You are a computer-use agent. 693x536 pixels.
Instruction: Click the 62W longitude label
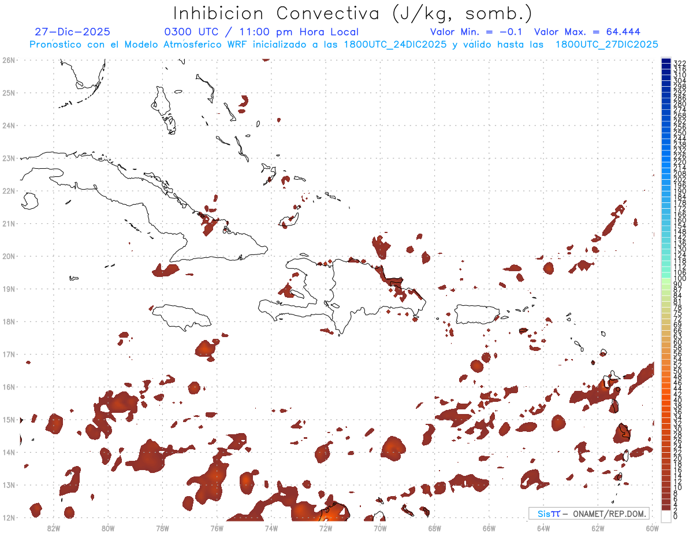click(598, 527)
